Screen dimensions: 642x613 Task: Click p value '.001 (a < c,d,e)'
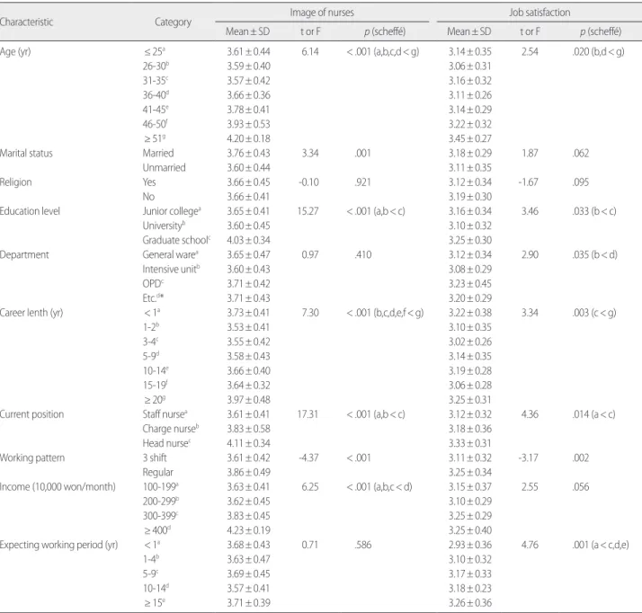[601, 545]
